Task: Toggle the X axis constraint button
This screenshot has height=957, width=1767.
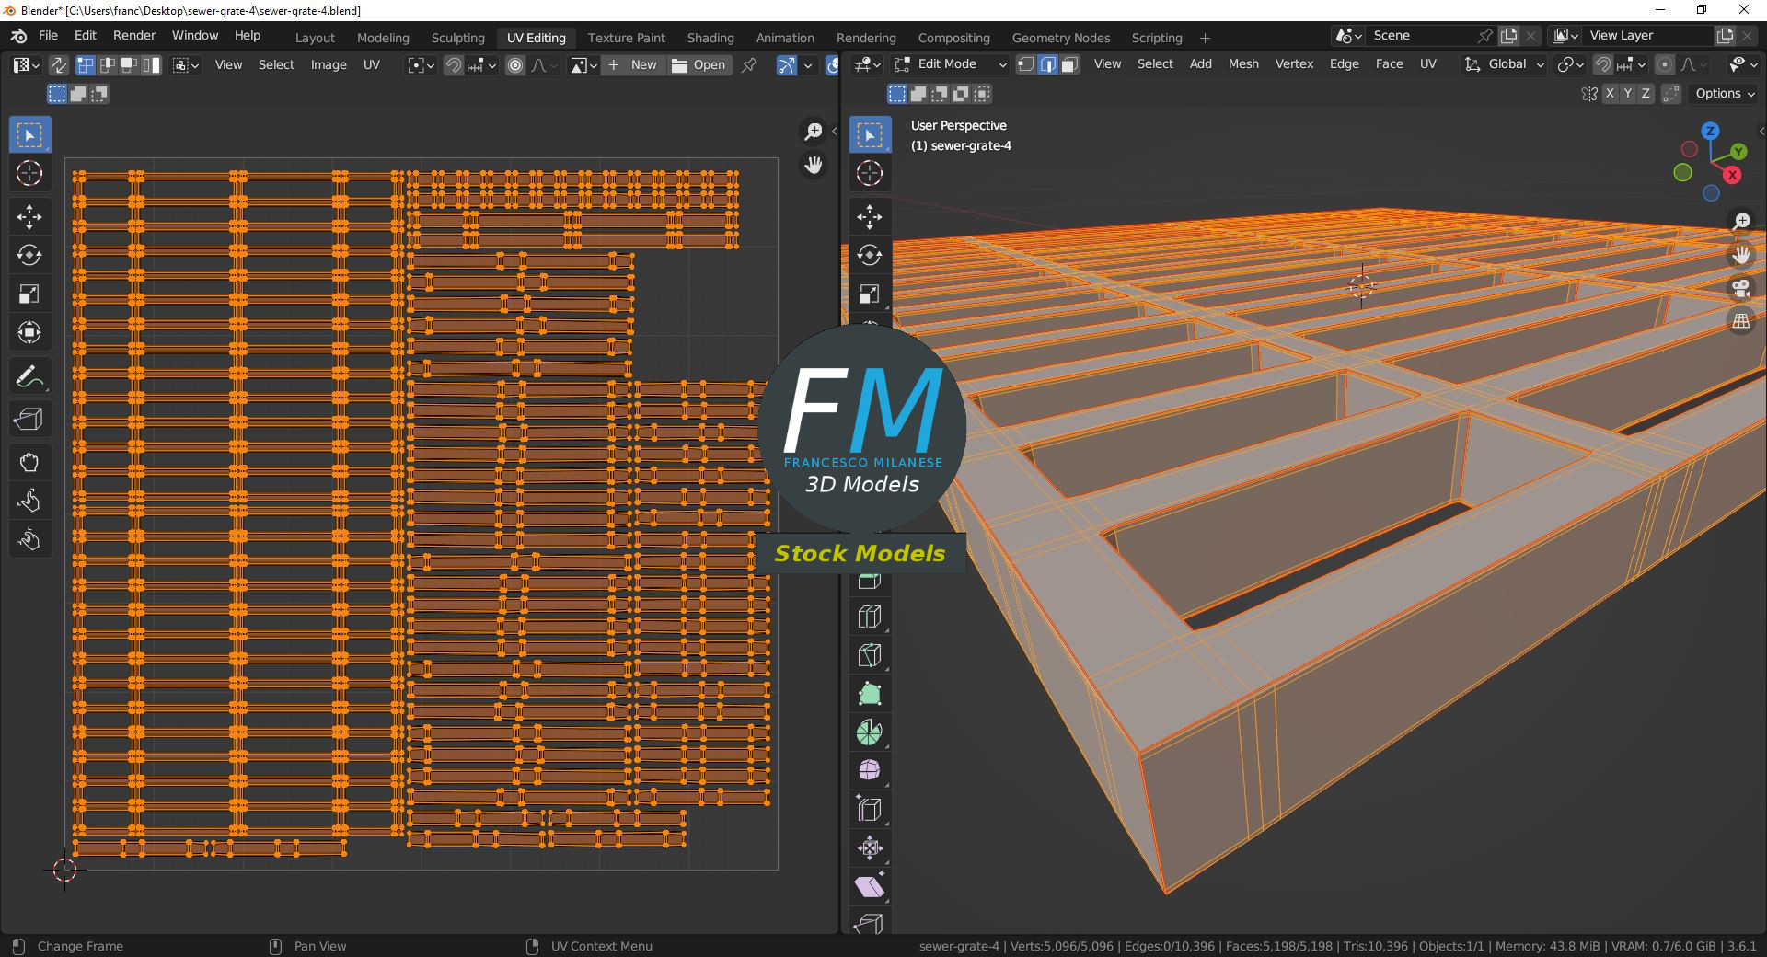Action: 1611,93
